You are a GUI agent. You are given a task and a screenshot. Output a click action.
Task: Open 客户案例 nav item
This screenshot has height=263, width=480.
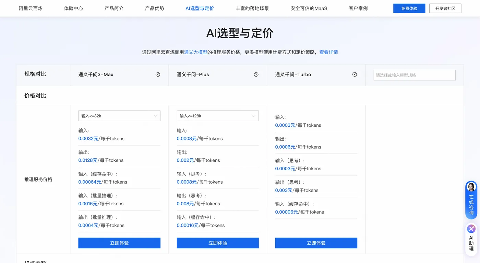(x=358, y=8)
